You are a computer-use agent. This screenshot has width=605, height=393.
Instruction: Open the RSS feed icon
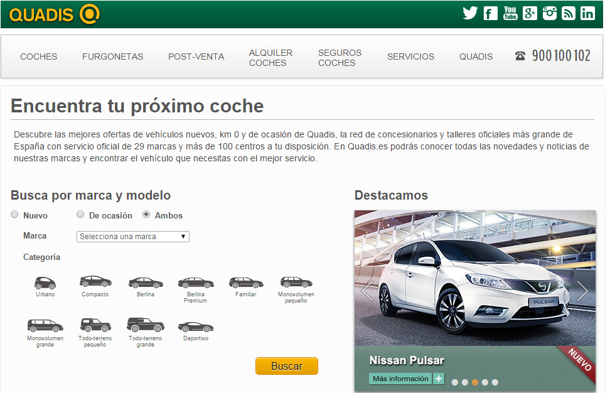[x=569, y=14]
